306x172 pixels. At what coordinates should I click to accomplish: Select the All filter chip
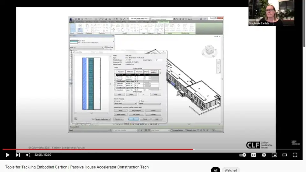(215, 170)
